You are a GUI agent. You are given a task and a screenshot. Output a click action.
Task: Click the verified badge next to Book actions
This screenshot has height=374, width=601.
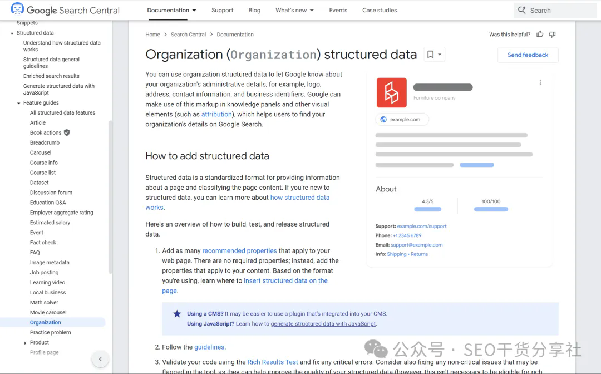point(67,132)
